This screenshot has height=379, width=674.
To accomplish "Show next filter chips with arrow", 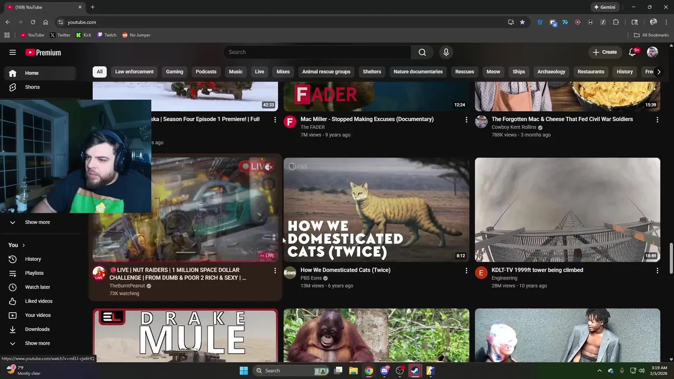I will [658, 72].
